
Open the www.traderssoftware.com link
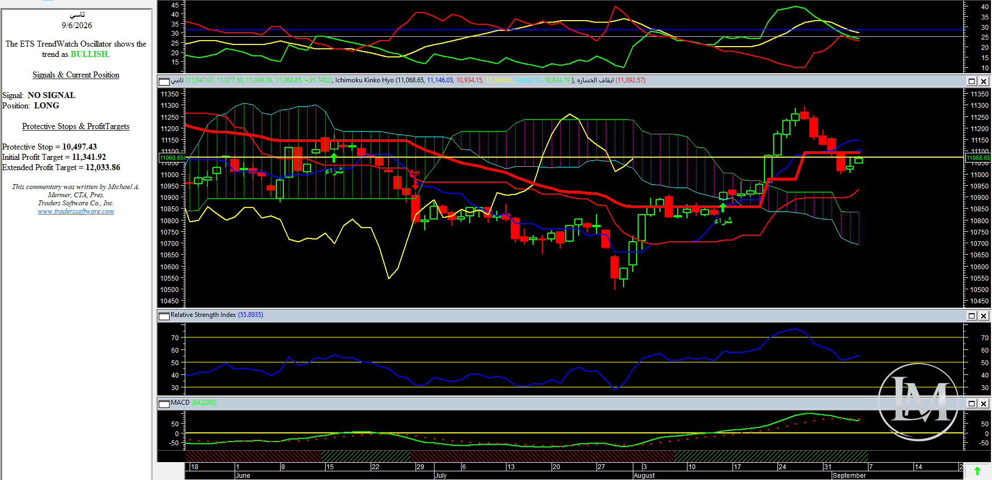pos(76,211)
